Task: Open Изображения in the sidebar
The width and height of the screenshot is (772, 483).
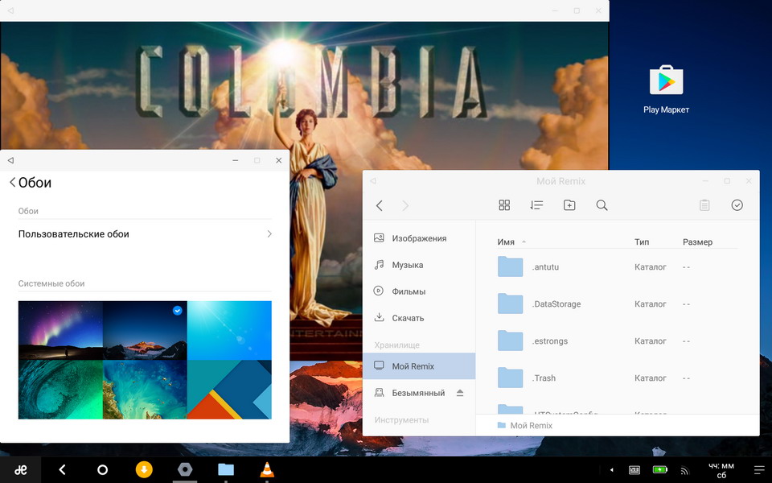Action: (418, 238)
